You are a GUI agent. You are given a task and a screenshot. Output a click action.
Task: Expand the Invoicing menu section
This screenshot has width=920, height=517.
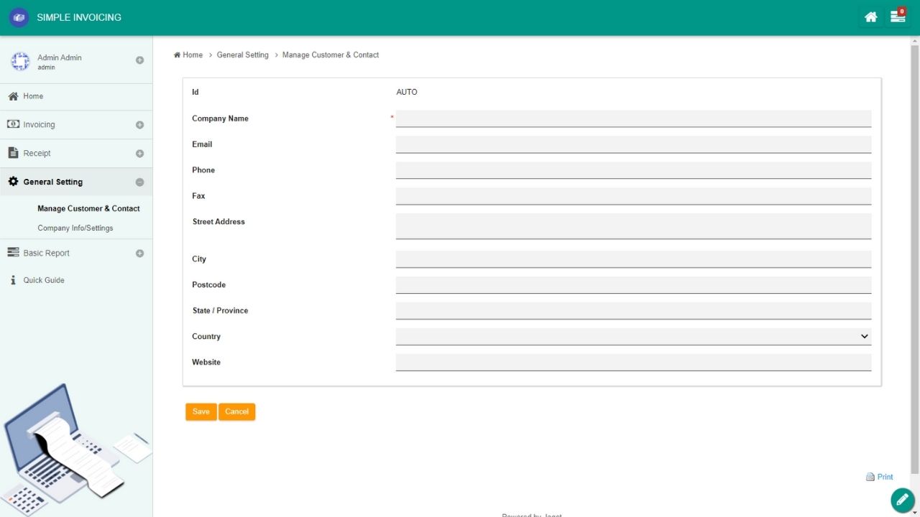click(x=139, y=125)
